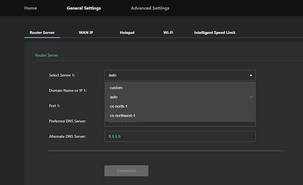Switch to the WAN IP tab

pyautogui.click(x=86, y=32)
